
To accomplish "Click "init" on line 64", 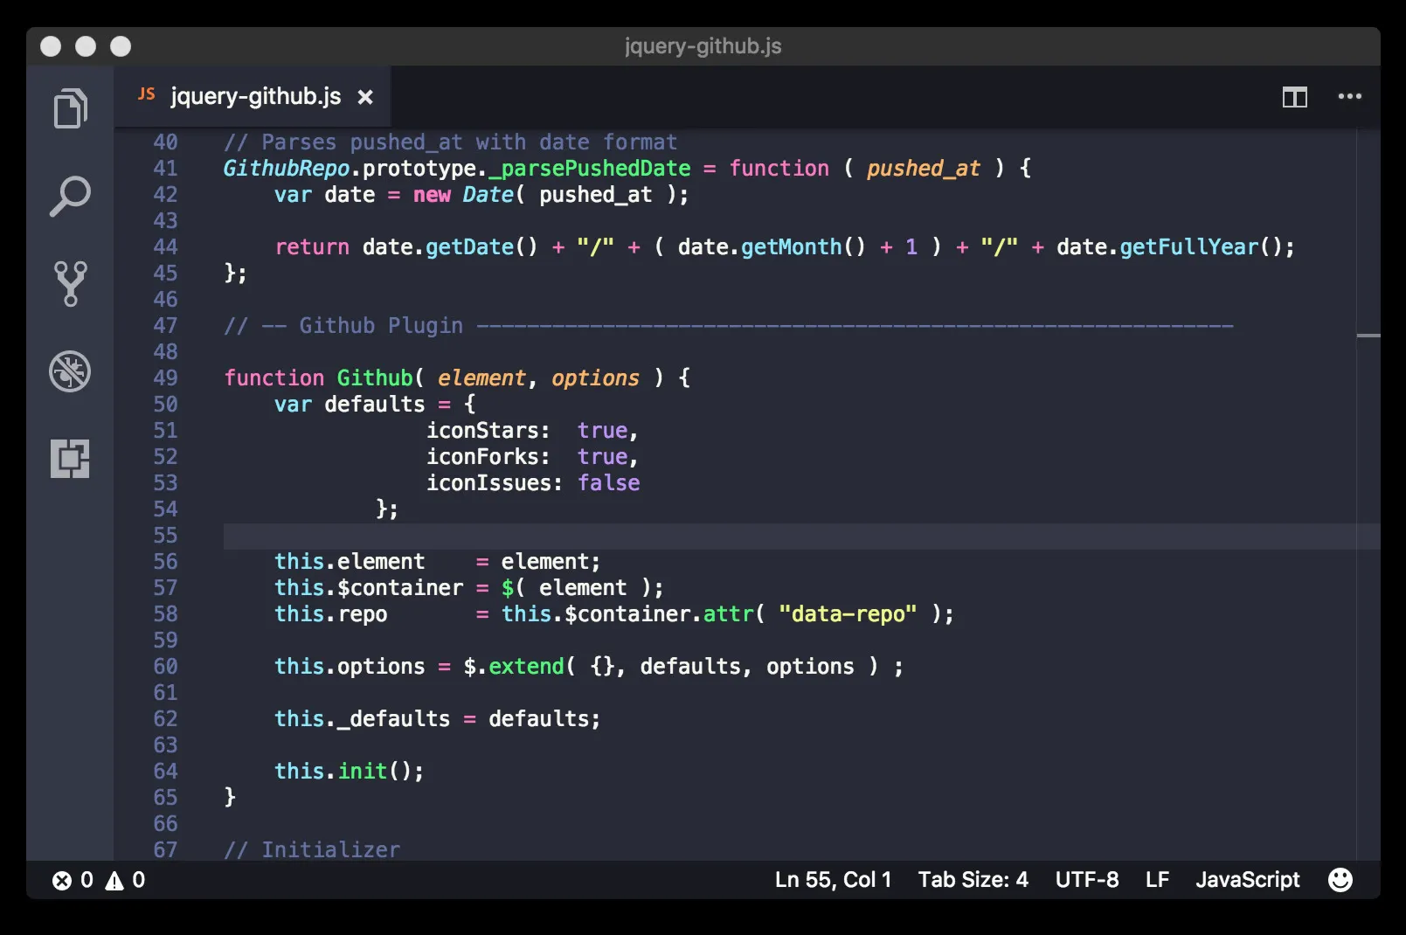I will tap(363, 771).
